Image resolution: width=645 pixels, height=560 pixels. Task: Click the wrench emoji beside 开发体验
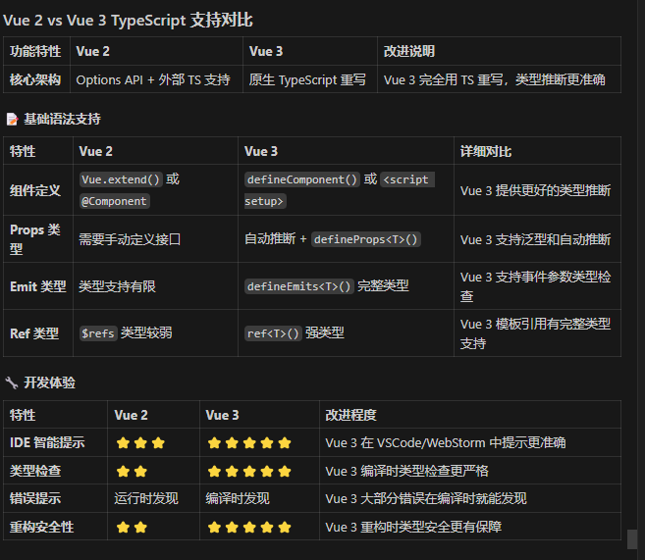[x=12, y=382]
